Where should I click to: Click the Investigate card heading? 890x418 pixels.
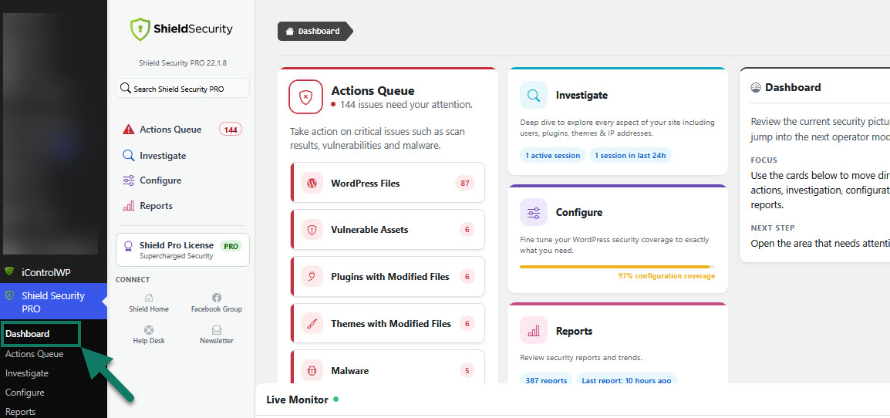pyautogui.click(x=582, y=96)
